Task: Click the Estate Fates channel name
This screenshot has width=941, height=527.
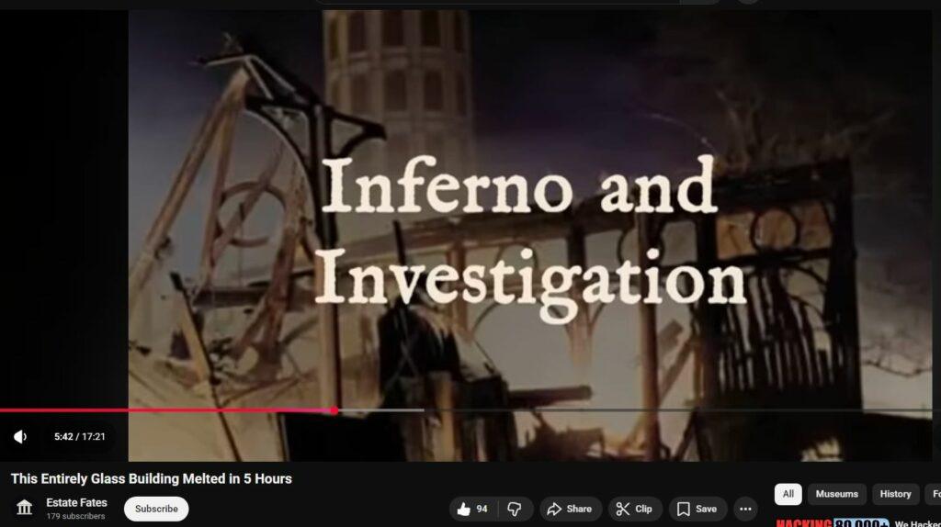Action: tap(76, 502)
